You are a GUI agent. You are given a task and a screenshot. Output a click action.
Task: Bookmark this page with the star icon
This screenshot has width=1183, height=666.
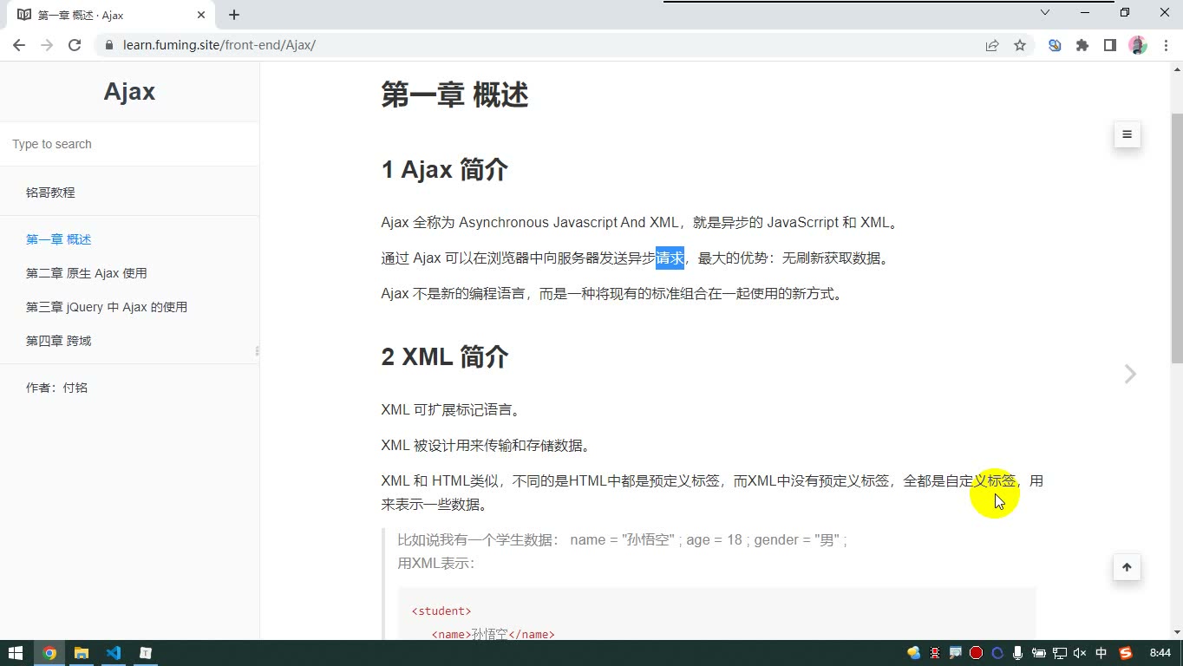pyautogui.click(x=1020, y=45)
